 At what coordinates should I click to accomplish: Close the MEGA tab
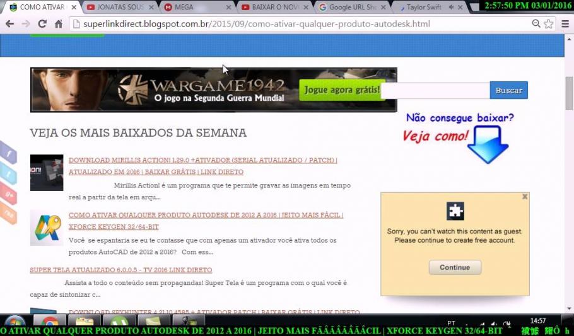point(229,8)
